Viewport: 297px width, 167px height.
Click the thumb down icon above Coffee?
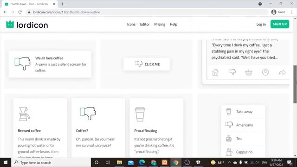tap(88, 113)
